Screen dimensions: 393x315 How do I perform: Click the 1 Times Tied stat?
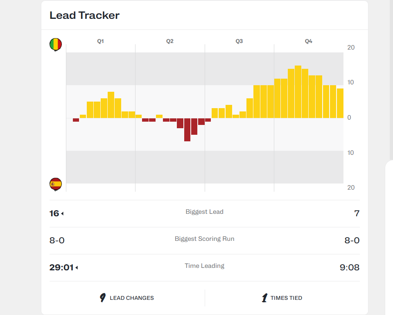[x=282, y=298]
